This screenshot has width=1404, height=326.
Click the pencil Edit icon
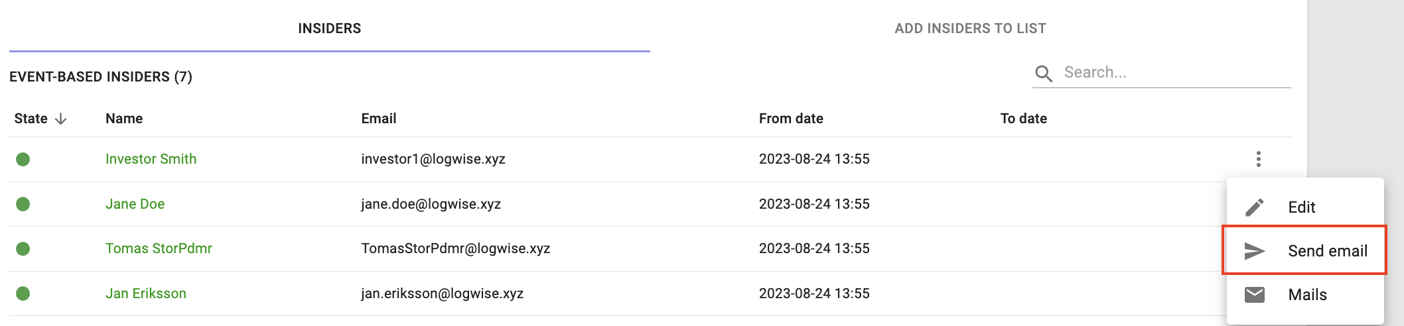pos(1254,207)
